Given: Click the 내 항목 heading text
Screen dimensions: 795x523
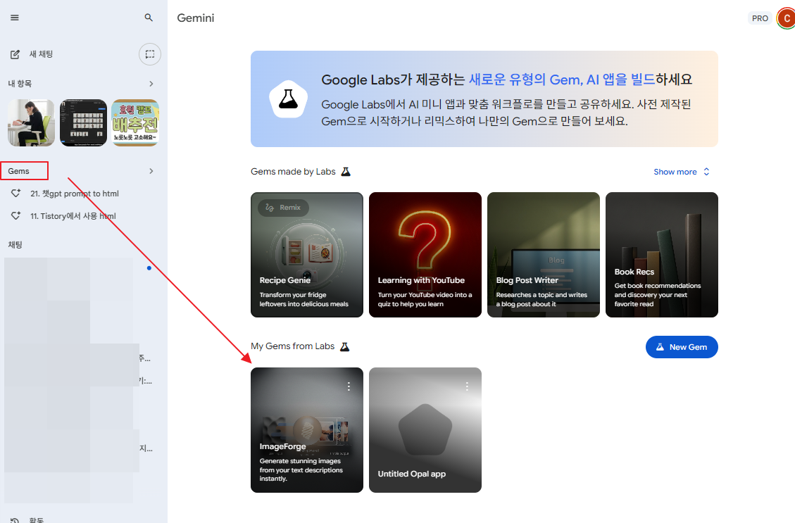Looking at the screenshot, I should [x=20, y=84].
